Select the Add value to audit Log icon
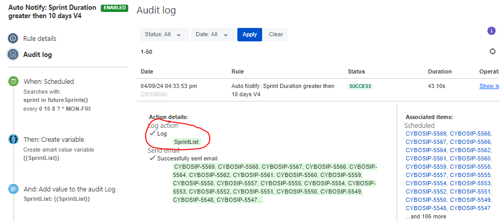This screenshot has width=499, height=222. pos(13,189)
